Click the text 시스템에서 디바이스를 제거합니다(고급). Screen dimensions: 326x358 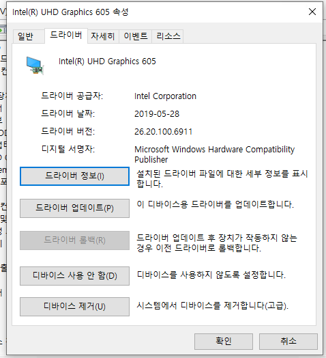(x=212, y=305)
